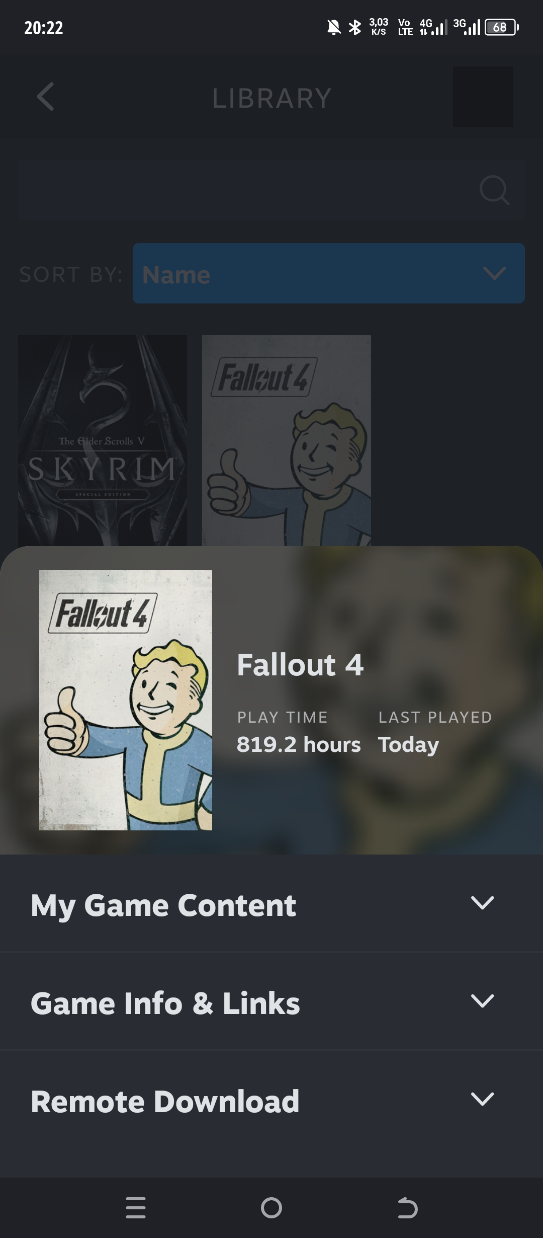
Task: Open the profile avatar square
Action: click(x=483, y=97)
